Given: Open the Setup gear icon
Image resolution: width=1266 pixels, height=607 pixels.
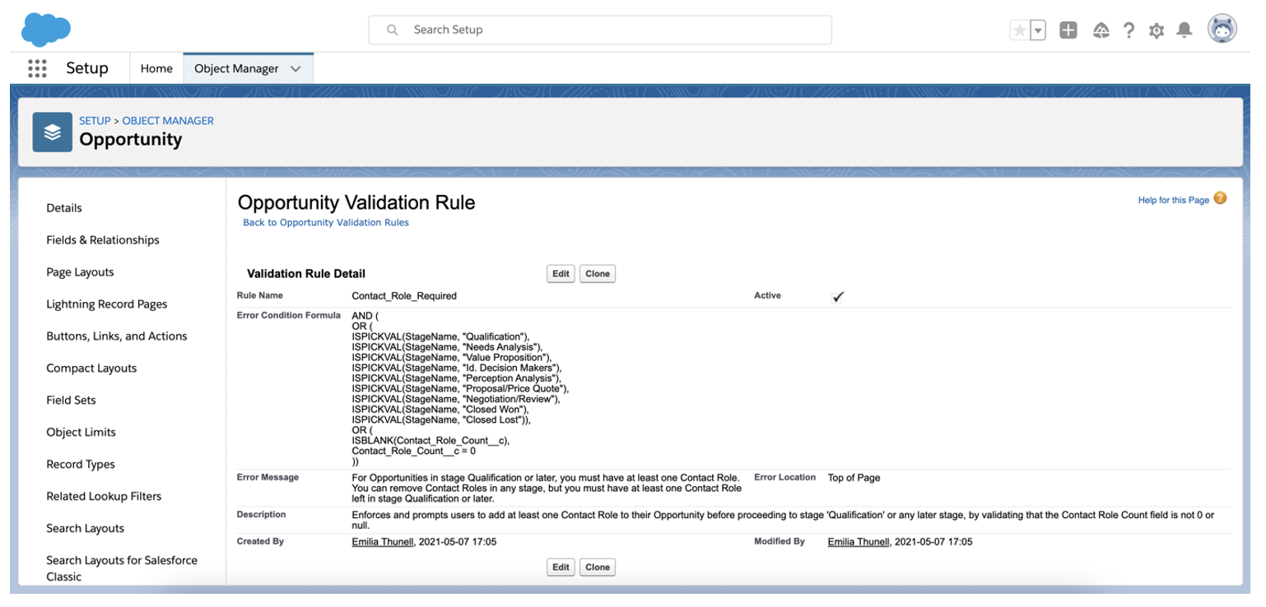Looking at the screenshot, I should pyautogui.click(x=1157, y=30).
